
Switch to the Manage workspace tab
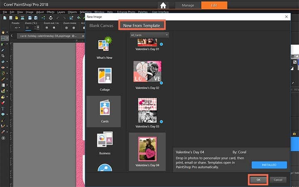pos(188,5)
